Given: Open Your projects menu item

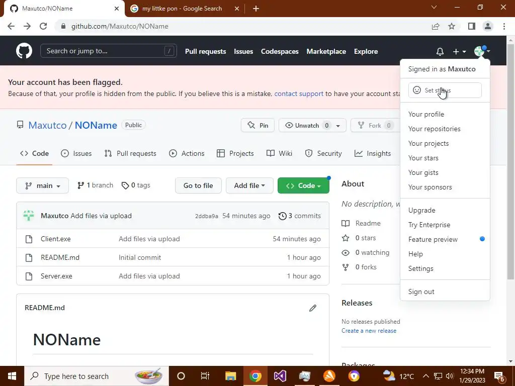Looking at the screenshot, I should [x=428, y=143].
